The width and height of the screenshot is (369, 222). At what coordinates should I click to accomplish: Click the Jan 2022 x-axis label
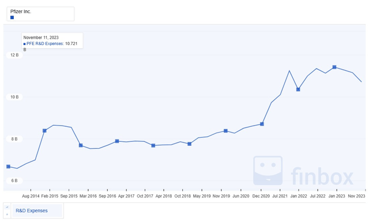tap(299, 196)
